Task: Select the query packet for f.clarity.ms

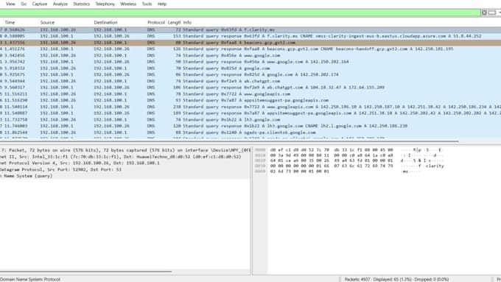Action: pos(251,29)
